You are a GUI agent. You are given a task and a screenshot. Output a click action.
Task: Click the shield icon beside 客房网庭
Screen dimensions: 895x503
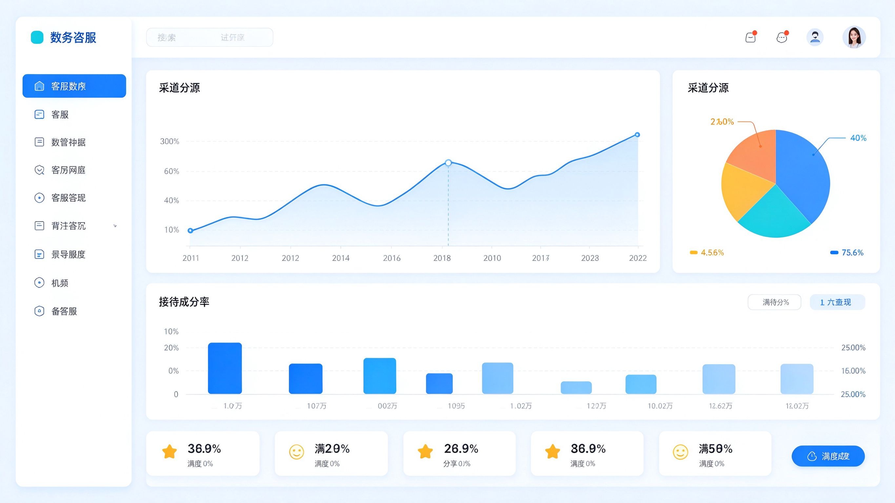[39, 170]
